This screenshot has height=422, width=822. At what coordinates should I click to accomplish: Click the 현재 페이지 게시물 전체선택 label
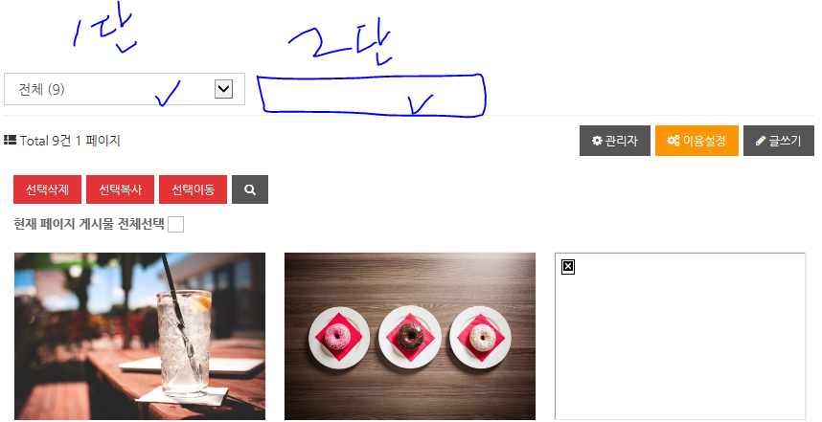pos(88,224)
